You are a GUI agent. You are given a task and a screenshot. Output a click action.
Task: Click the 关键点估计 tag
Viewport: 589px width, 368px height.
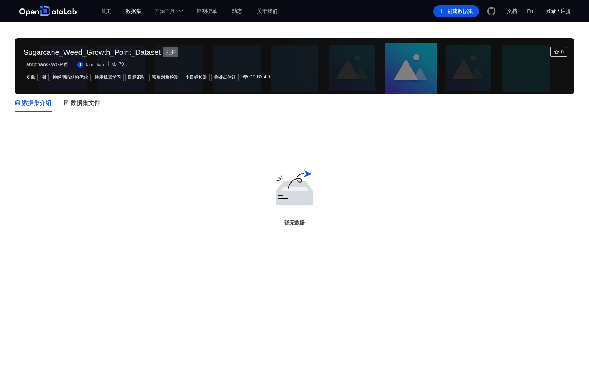coord(225,77)
